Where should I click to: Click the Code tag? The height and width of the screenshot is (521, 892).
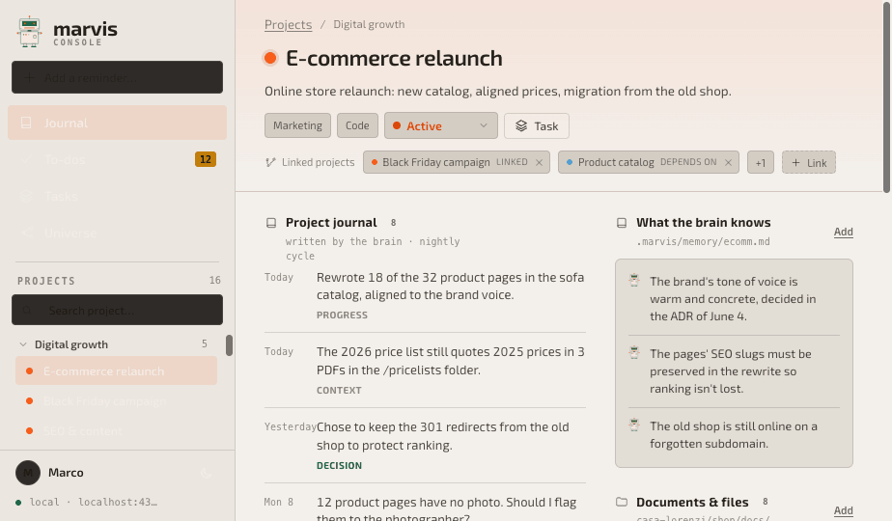(x=357, y=125)
